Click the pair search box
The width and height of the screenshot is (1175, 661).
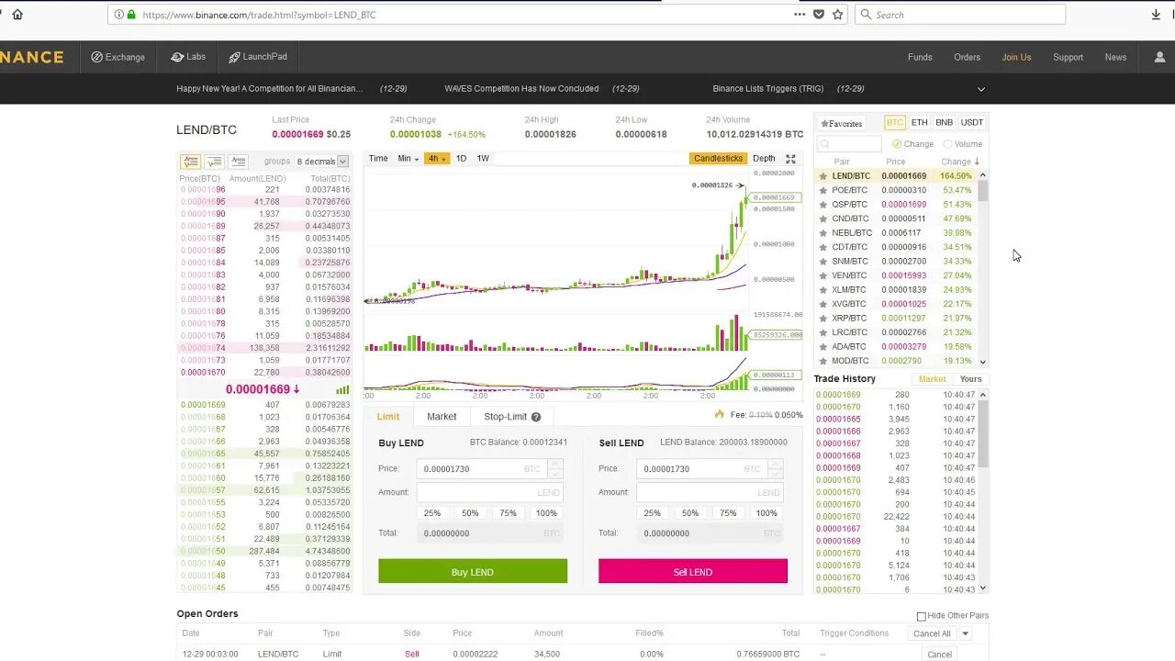pyautogui.click(x=849, y=144)
